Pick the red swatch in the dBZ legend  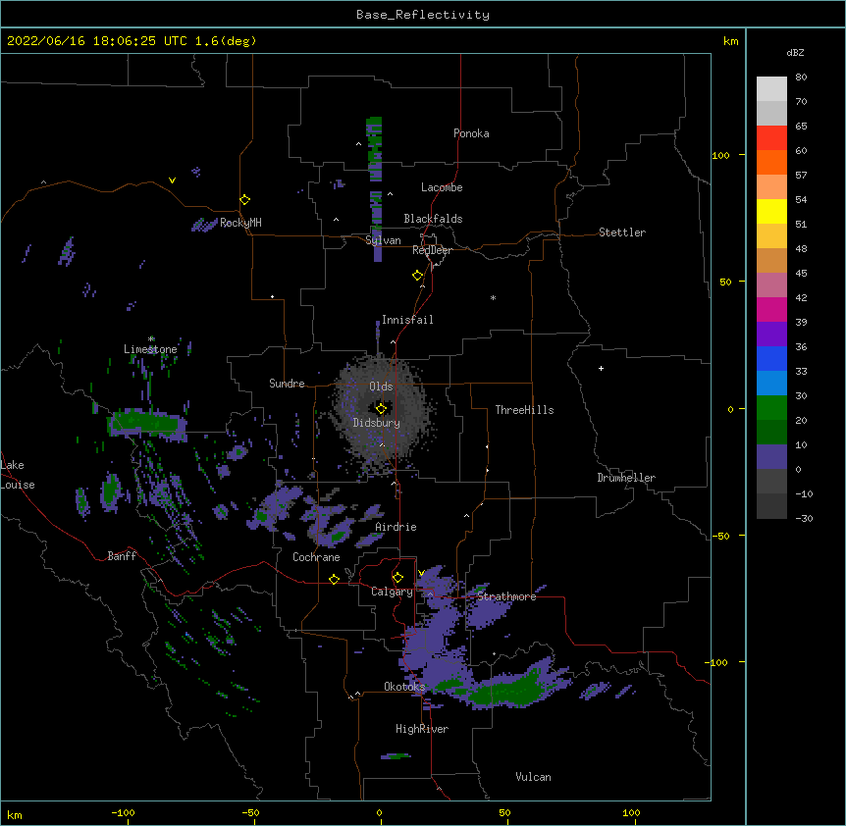point(771,137)
